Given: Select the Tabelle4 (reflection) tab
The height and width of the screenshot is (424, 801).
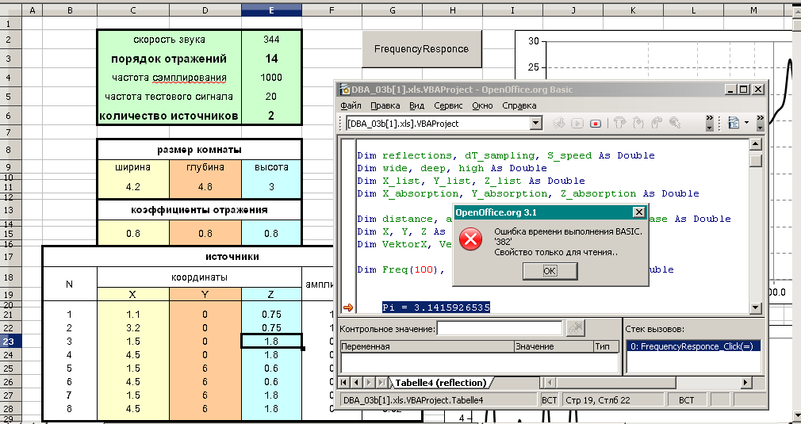Looking at the screenshot, I should tap(442, 383).
